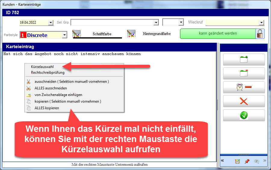Click the add folder icon button
Viewport: 271px width, 170px height.
[244, 60]
